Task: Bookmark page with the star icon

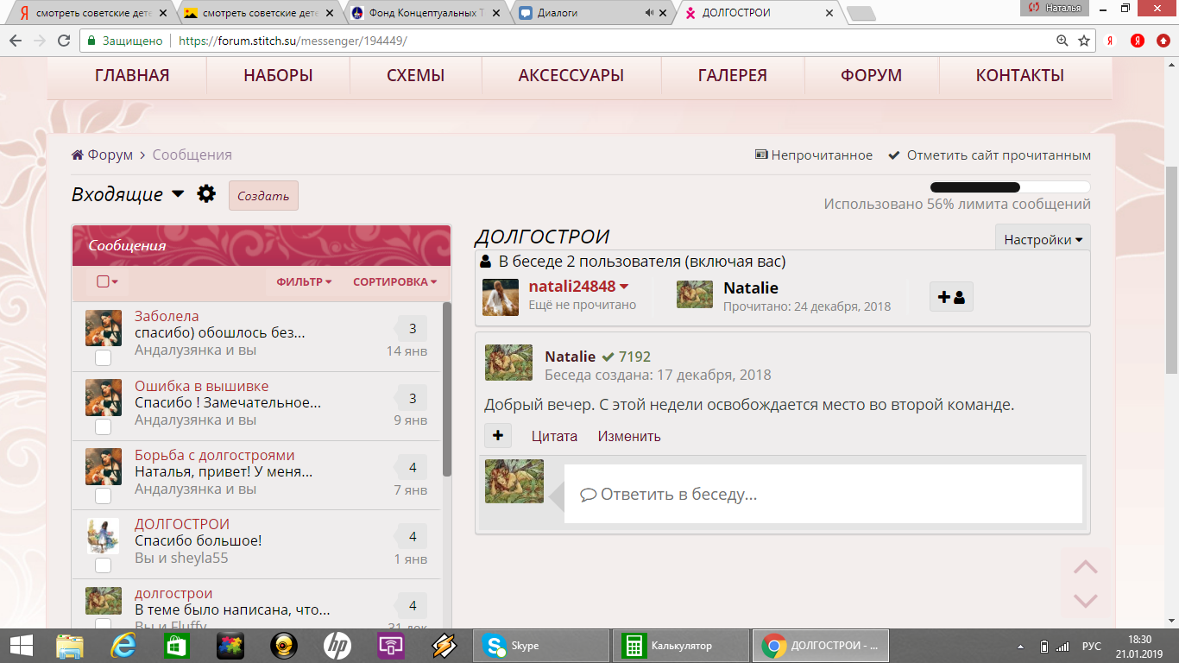Action: pyautogui.click(x=1084, y=41)
